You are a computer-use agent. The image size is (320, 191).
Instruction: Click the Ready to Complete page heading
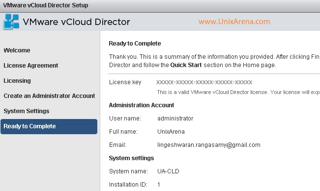135,44
